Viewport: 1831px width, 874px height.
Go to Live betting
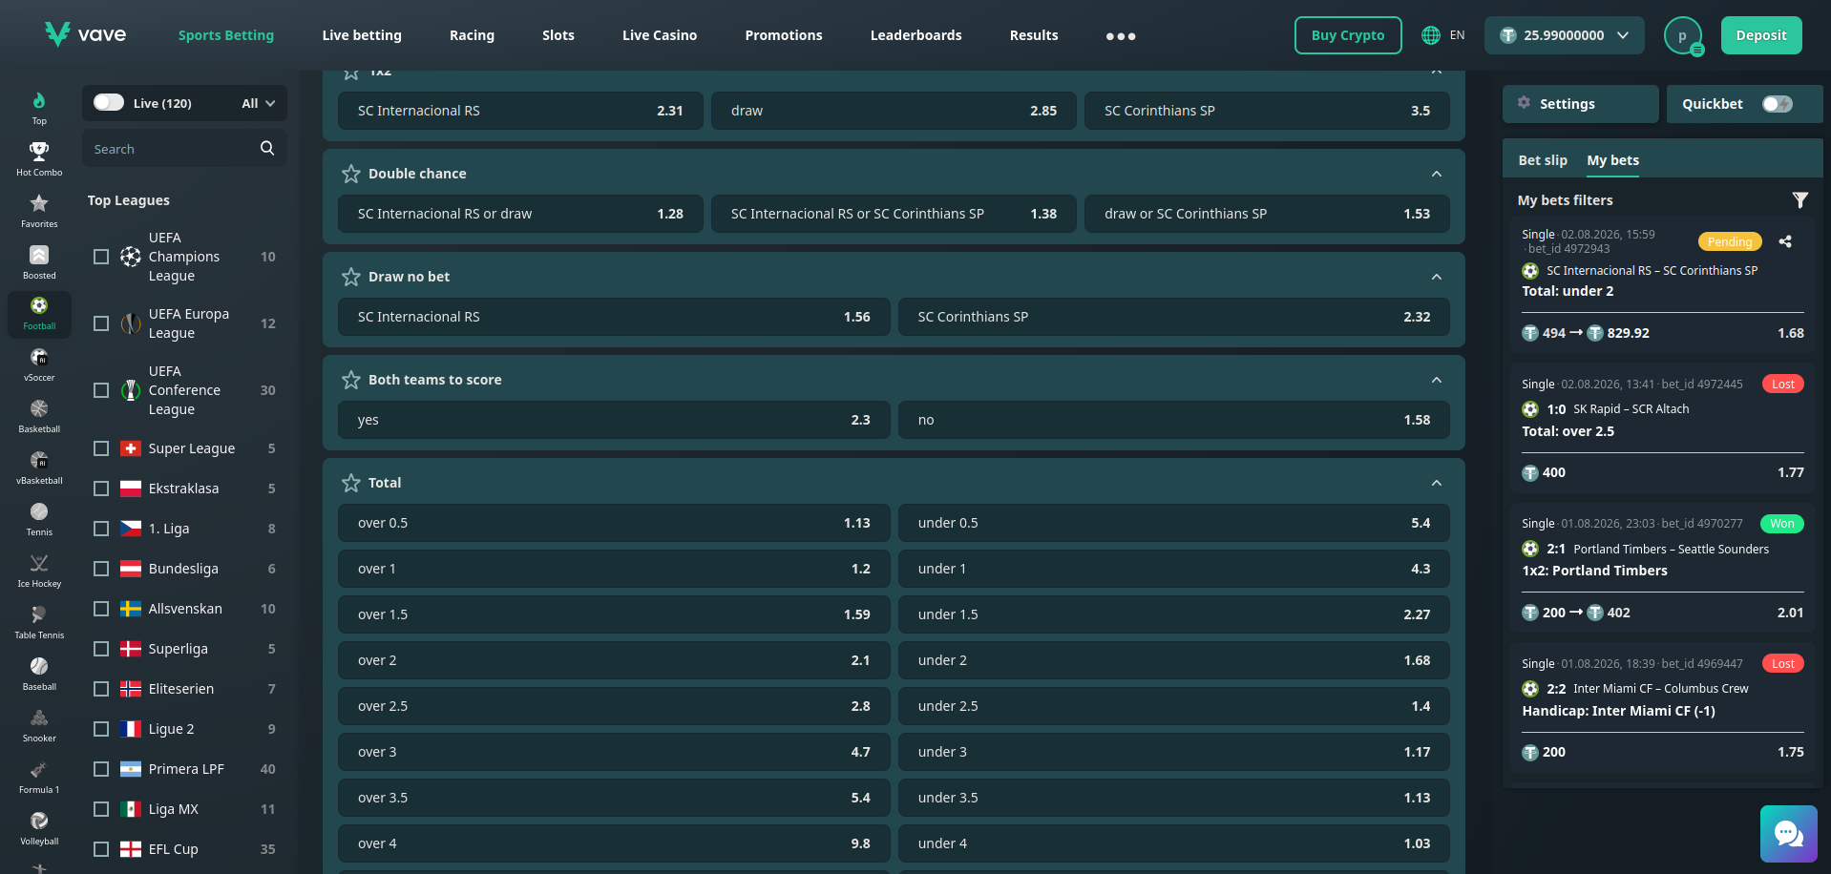[362, 35]
